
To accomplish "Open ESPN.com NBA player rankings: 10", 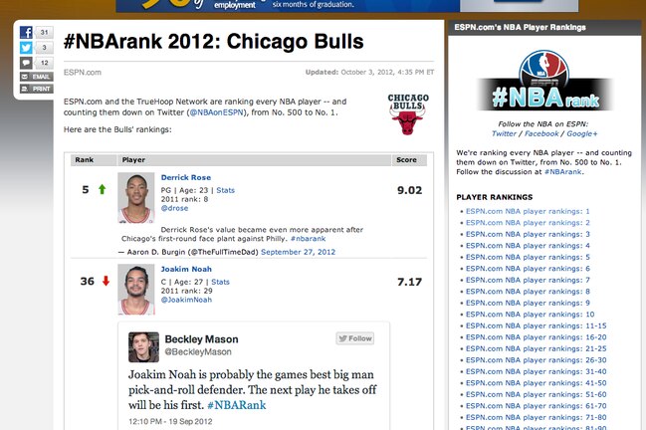I will point(531,315).
